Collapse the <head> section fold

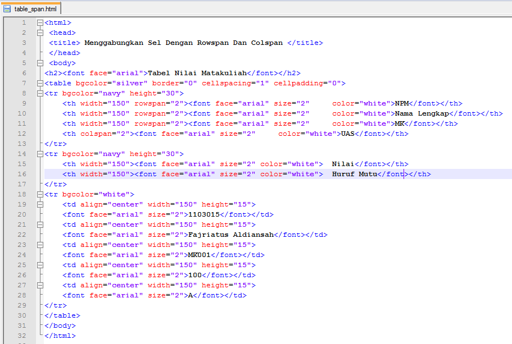(39, 33)
